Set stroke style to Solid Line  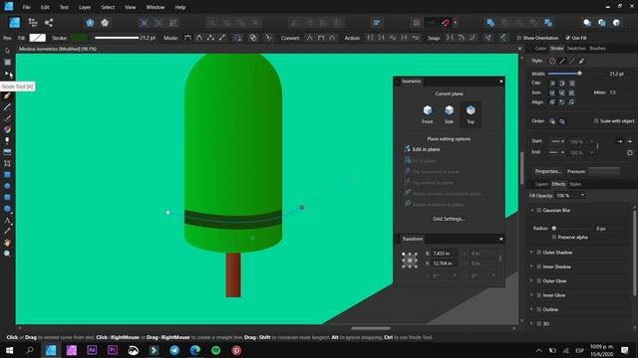tap(562, 61)
